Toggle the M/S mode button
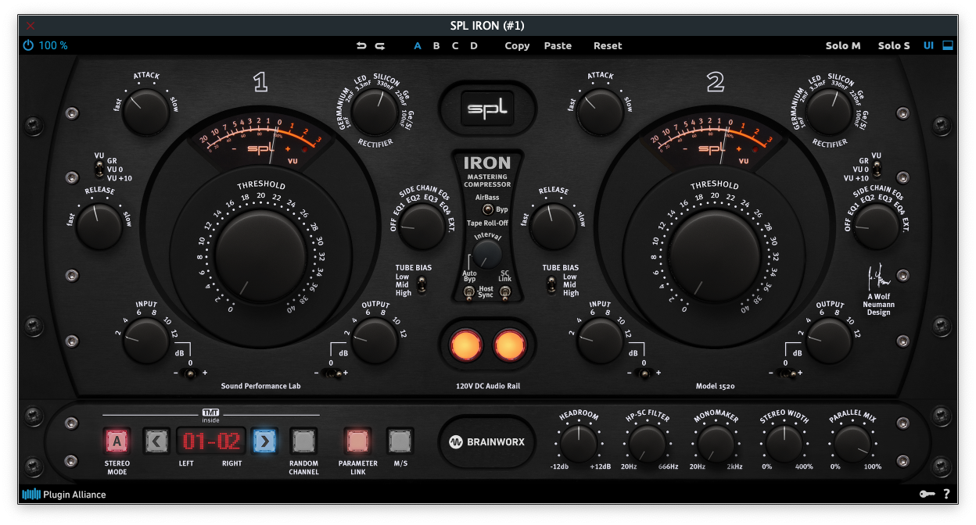 [x=400, y=441]
